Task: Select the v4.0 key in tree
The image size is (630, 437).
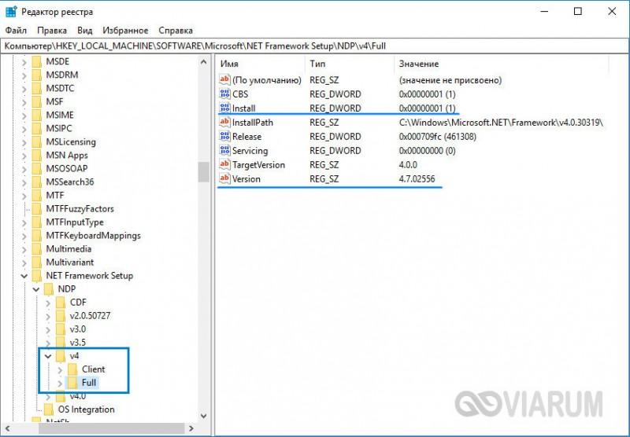Action: [x=77, y=396]
